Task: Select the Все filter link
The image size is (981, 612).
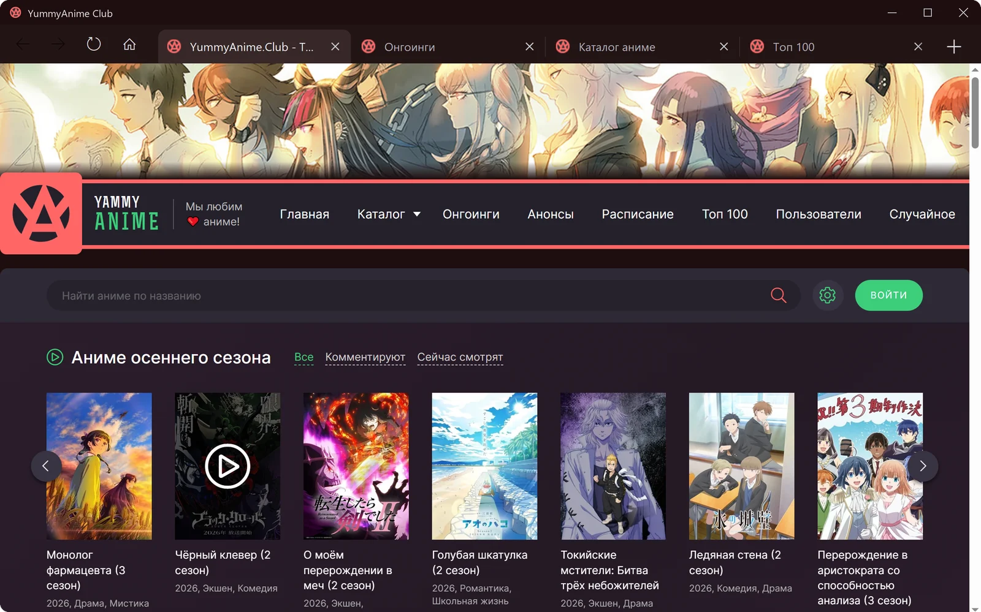Action: point(303,357)
